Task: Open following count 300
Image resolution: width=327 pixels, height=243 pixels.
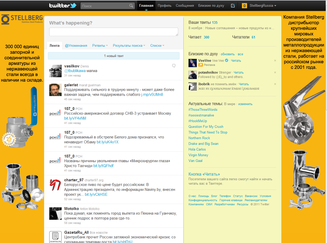Action: 206,37
